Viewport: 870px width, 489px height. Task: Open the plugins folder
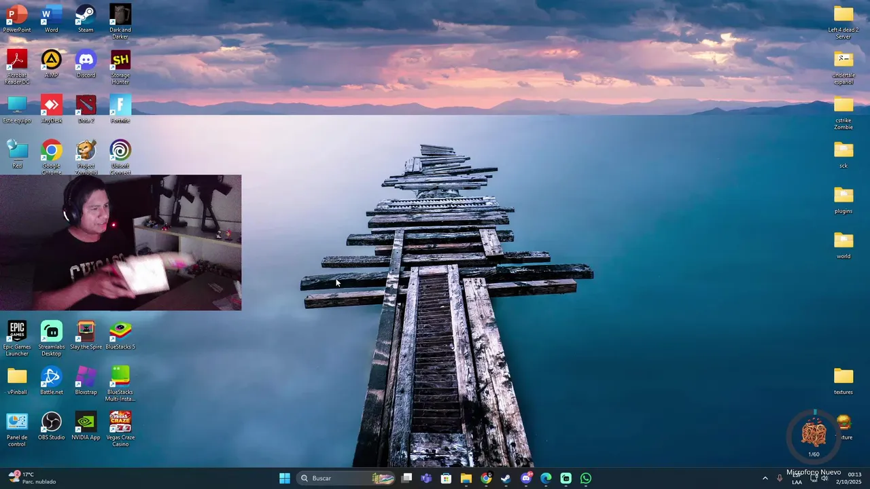click(x=843, y=200)
